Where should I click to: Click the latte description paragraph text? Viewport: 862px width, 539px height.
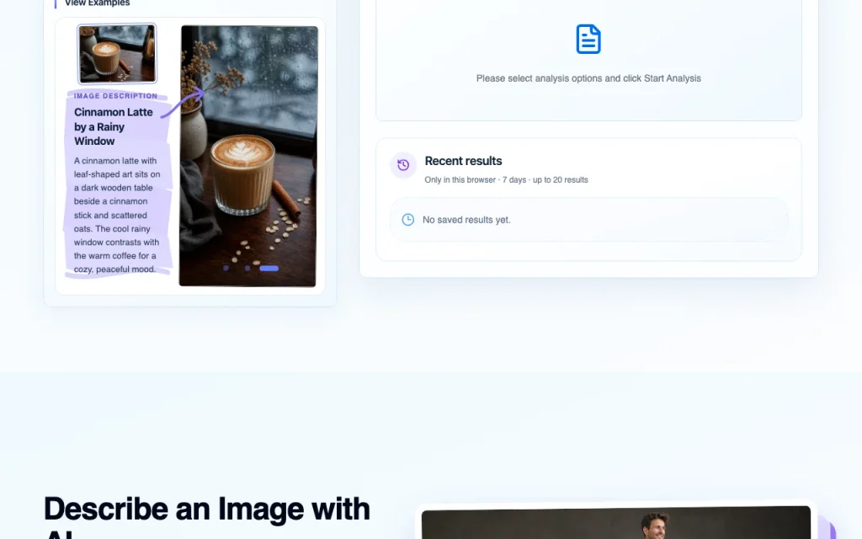pyautogui.click(x=117, y=215)
